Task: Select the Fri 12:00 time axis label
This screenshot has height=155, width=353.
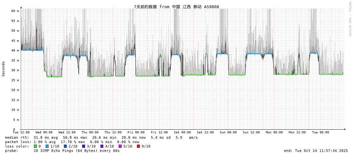Action: click(159, 132)
